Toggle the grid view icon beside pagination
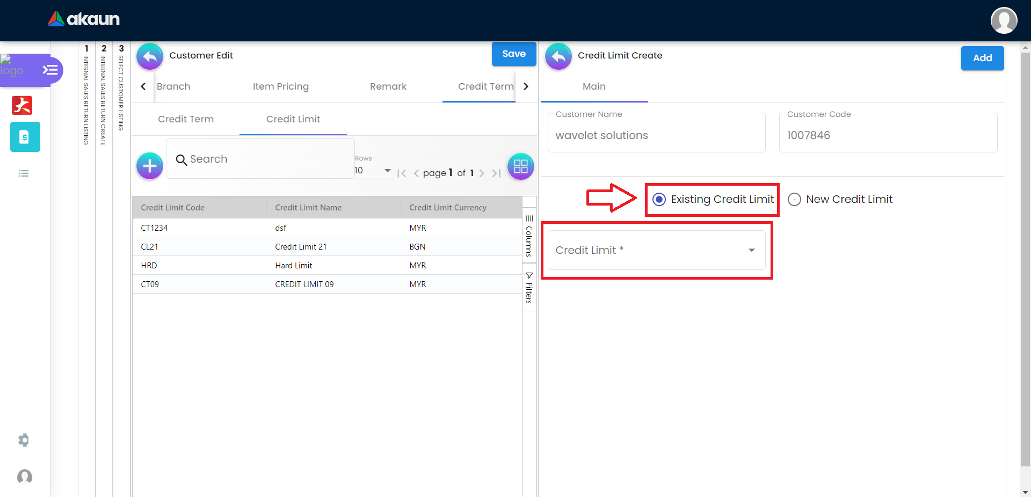 click(x=520, y=166)
